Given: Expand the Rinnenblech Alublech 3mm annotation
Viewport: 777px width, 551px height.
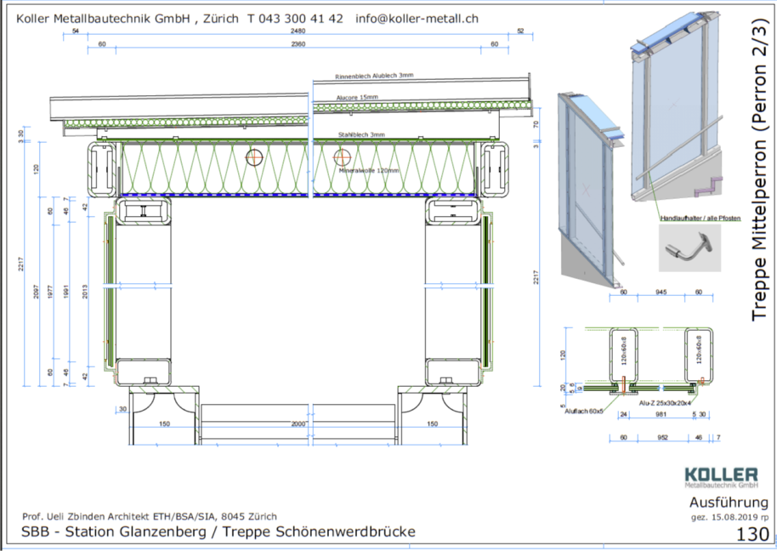Looking at the screenshot, I should click(x=374, y=75).
